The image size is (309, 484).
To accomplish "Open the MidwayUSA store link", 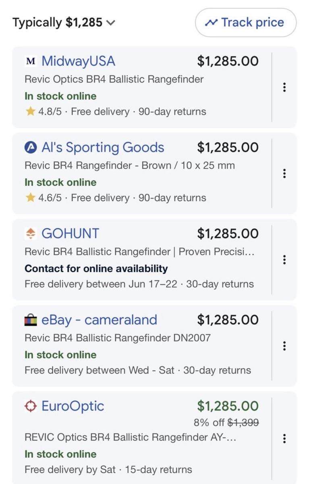I will click(78, 61).
